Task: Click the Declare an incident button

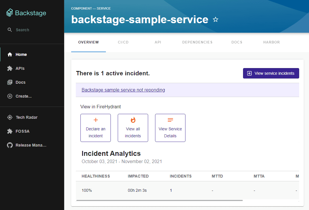Action: [95, 128]
